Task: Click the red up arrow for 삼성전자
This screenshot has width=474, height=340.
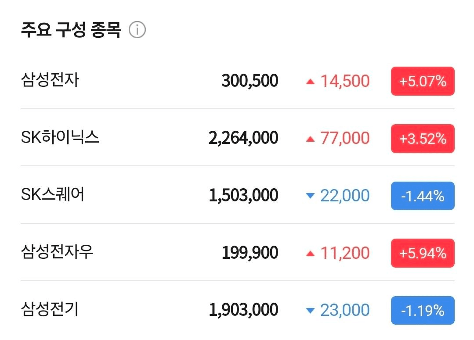Action: [x=310, y=82]
